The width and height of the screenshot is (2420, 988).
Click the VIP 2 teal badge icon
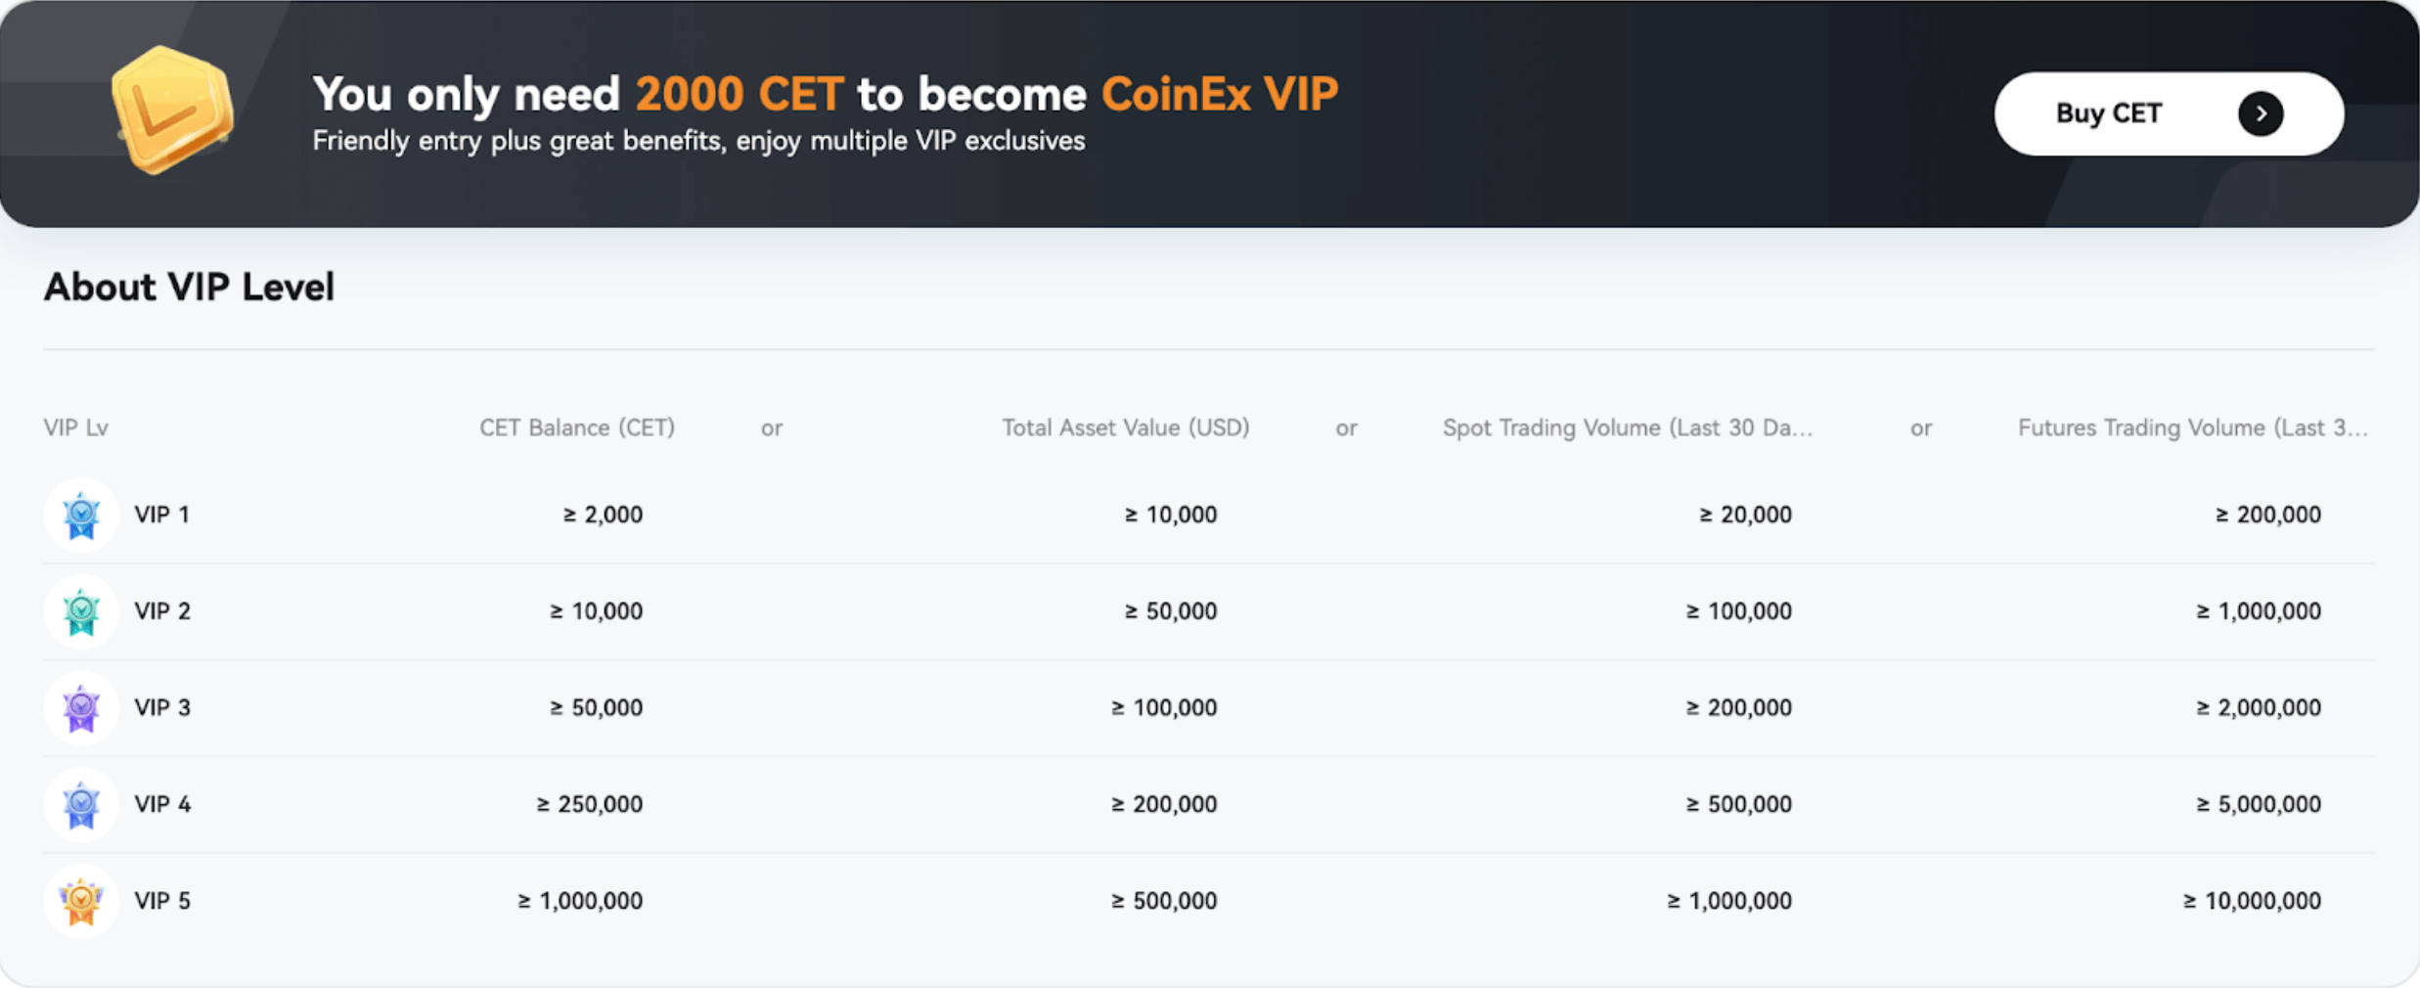click(81, 611)
